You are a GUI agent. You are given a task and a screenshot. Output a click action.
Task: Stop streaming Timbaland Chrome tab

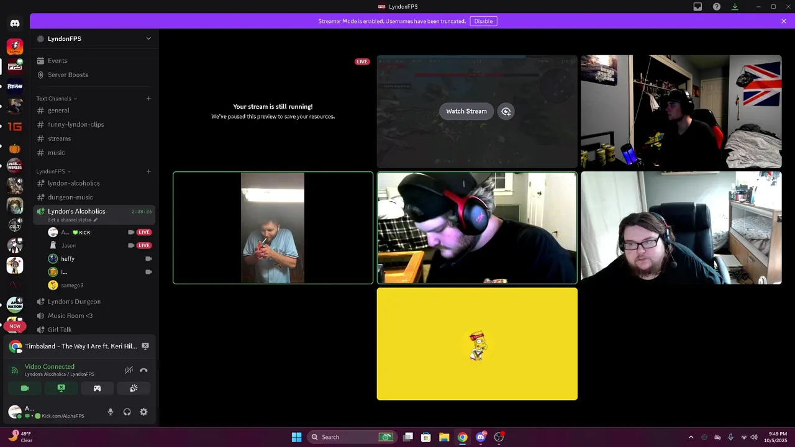(x=145, y=346)
